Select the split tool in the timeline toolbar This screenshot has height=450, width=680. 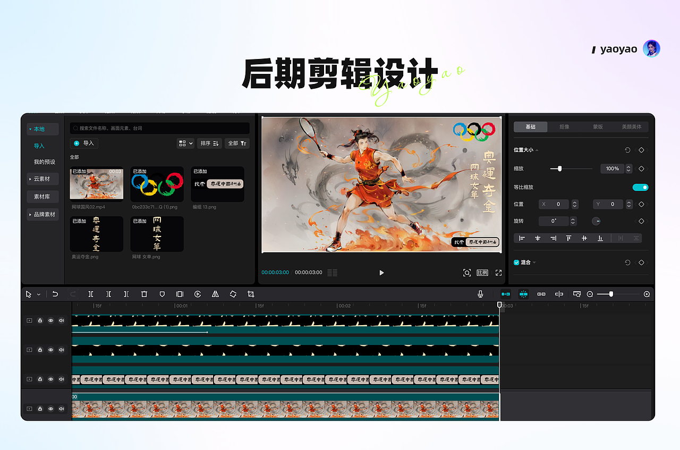91,294
